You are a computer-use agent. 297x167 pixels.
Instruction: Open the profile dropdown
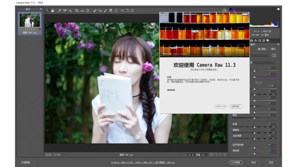tap(260, 55)
